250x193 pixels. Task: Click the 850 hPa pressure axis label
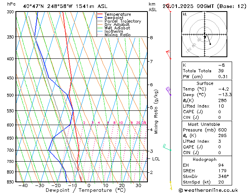point(11,182)
